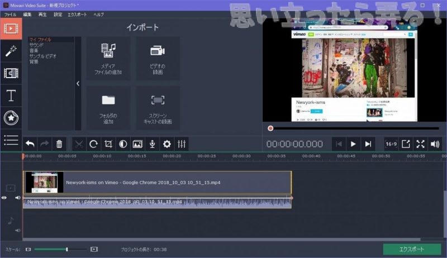Viewport: 447px width, 258px height.
Task: Skip to next frame
Action: (x=368, y=144)
